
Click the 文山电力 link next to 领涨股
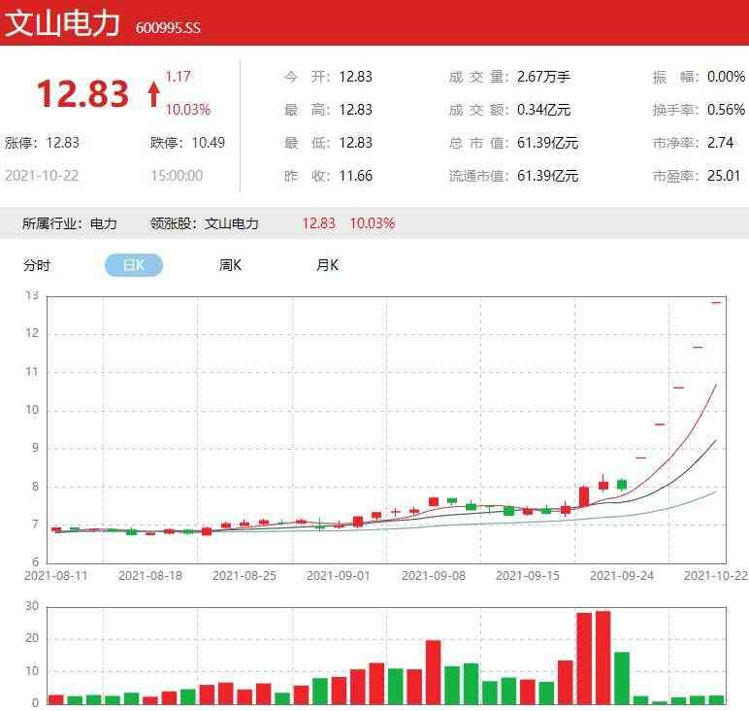[232, 223]
